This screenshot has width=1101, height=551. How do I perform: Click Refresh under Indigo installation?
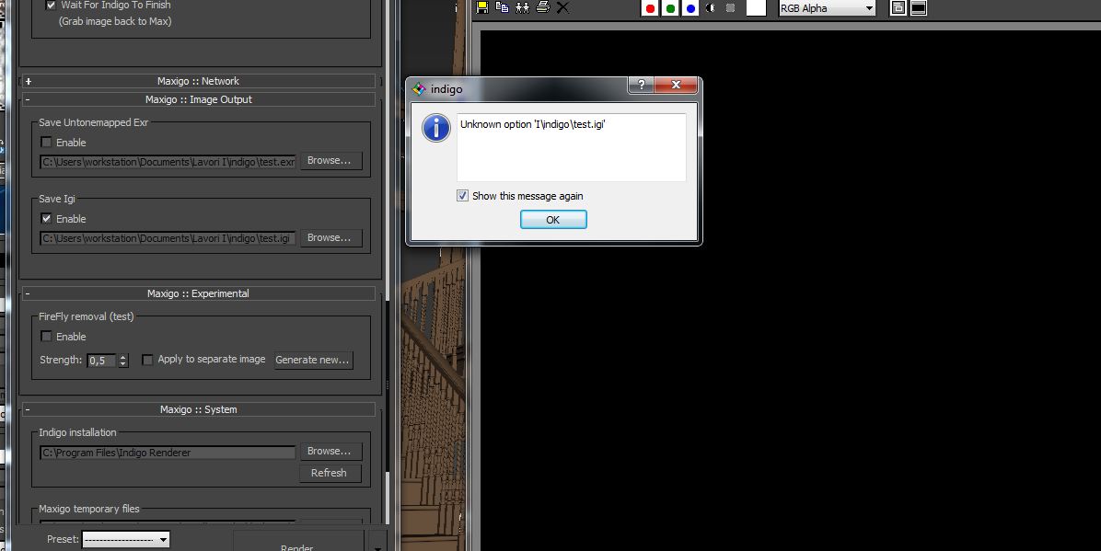tap(329, 473)
